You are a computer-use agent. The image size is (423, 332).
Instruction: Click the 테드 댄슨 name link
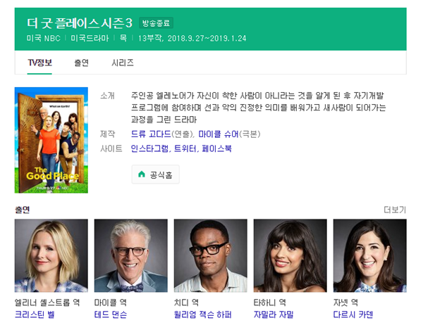click(111, 314)
